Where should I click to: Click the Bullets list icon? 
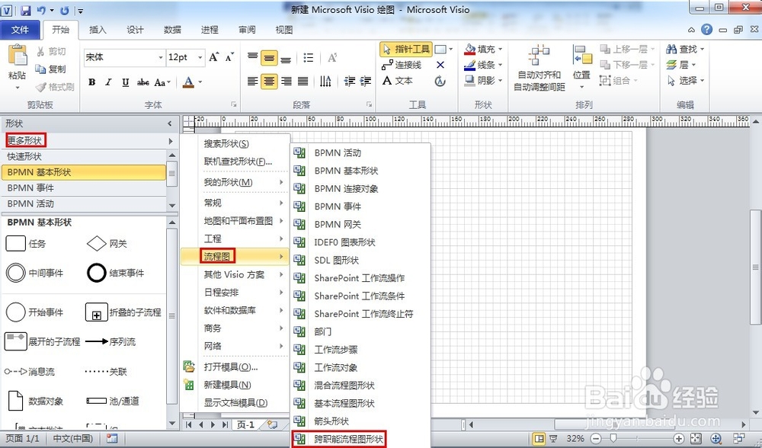click(x=308, y=58)
